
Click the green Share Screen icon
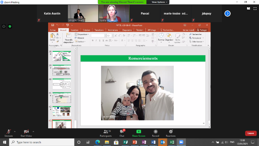(x=139, y=132)
